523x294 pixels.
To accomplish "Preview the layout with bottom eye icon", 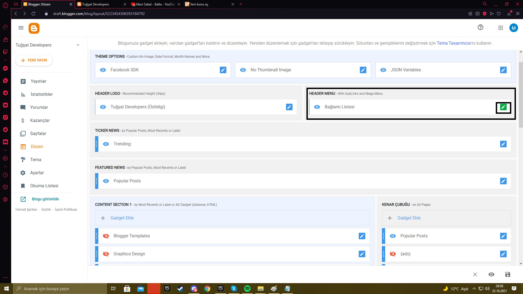I will click(491, 274).
